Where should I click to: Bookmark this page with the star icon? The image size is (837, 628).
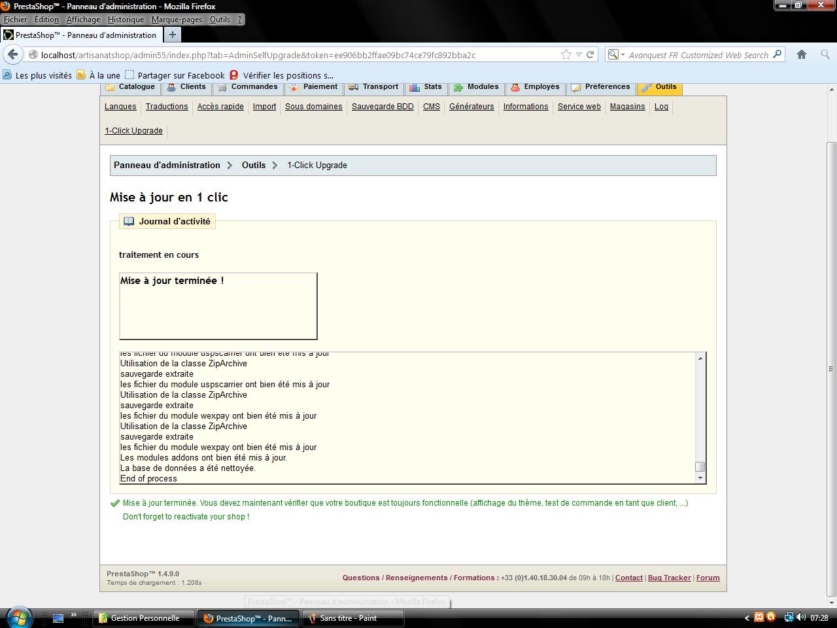click(566, 55)
